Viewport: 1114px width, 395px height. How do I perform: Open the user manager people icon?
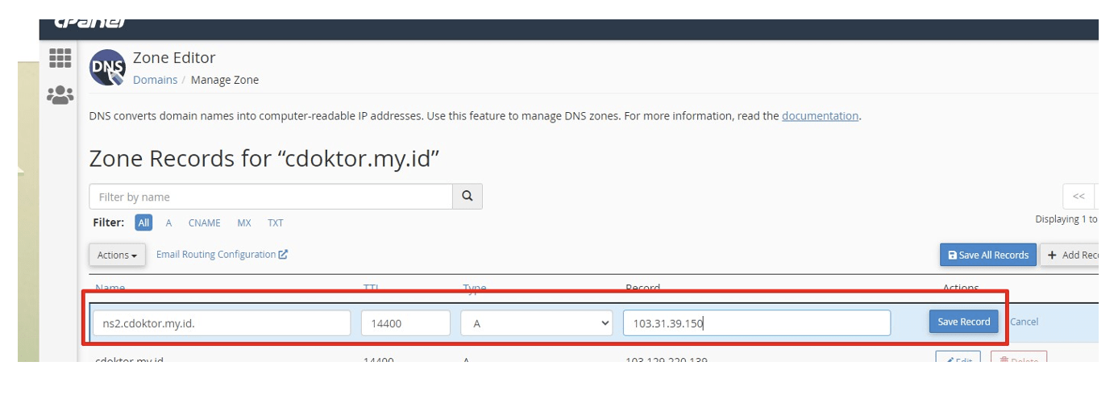[60, 95]
